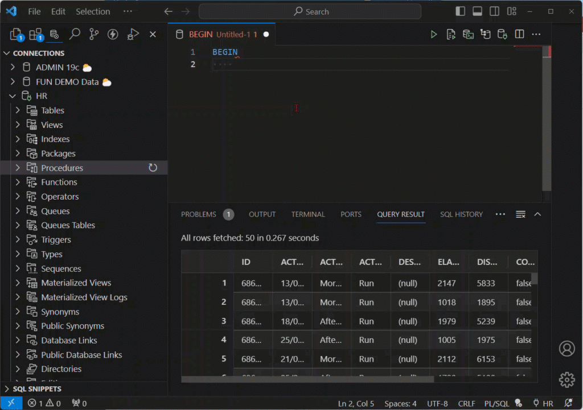Collapse the CONNECTIONS section
The width and height of the screenshot is (583, 410).
(7, 53)
